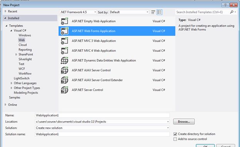
Task: Click the AJAX Server Control Extender icon
Action: point(64,80)
